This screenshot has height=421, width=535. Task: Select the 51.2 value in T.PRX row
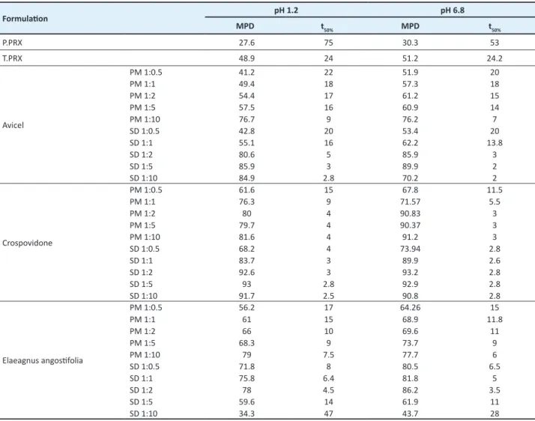(x=410, y=58)
